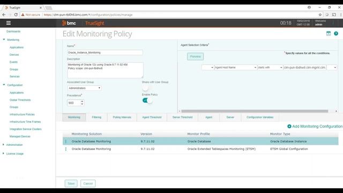This screenshot has height=193, width=343.
Task: Click the horizontal scrollbar in criteria panel
Action: point(255,111)
